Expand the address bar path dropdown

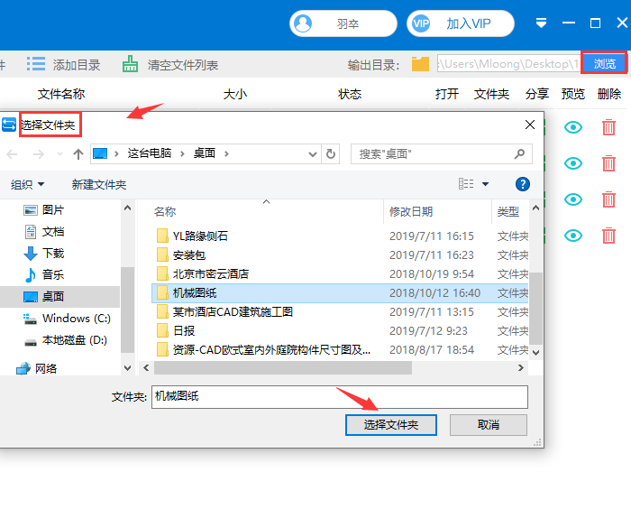(x=312, y=154)
